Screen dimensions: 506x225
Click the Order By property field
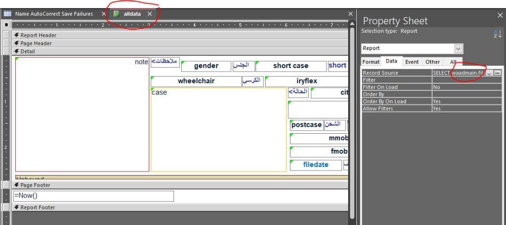pos(466,94)
